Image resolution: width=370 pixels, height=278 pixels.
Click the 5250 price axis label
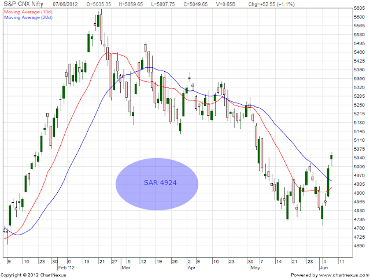coord(360,105)
